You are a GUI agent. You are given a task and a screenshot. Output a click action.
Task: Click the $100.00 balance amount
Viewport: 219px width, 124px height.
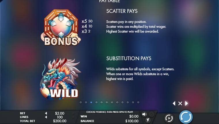click(x=132, y=121)
